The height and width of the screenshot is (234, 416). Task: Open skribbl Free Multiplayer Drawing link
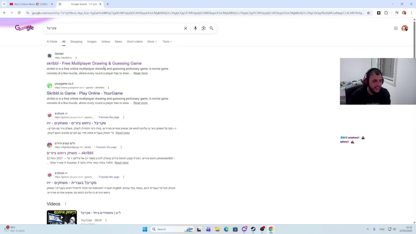(94, 63)
